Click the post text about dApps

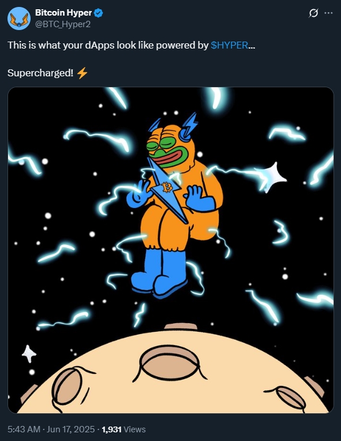tap(132, 45)
